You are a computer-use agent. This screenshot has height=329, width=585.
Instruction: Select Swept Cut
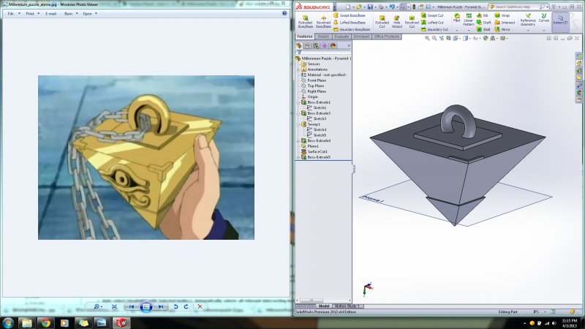[x=432, y=15]
